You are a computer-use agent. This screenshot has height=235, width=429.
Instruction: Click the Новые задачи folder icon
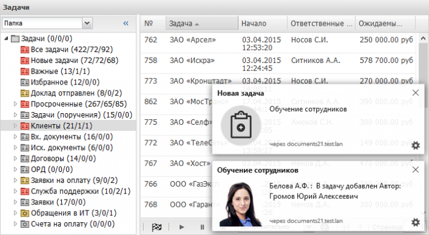coord(25,61)
